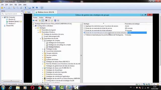Click the clock showing 22:55
The height and width of the screenshot is (90, 161).
(x=155, y=87)
